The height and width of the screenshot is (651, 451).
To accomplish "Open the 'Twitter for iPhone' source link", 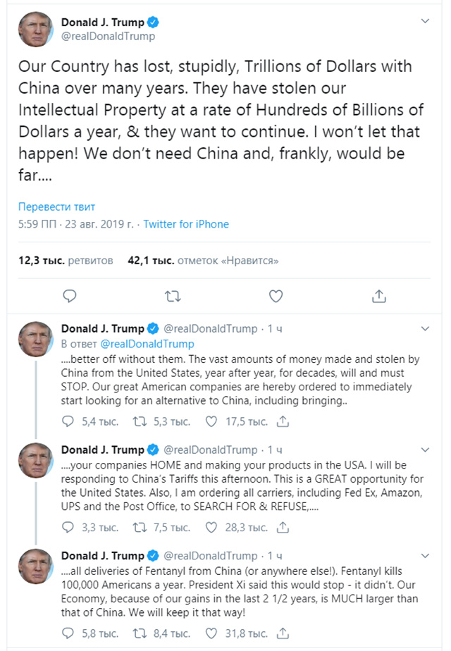I will coord(186,224).
